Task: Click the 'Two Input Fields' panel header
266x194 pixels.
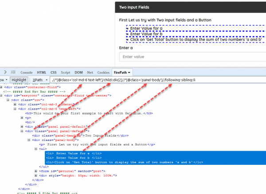Action: 191,7
